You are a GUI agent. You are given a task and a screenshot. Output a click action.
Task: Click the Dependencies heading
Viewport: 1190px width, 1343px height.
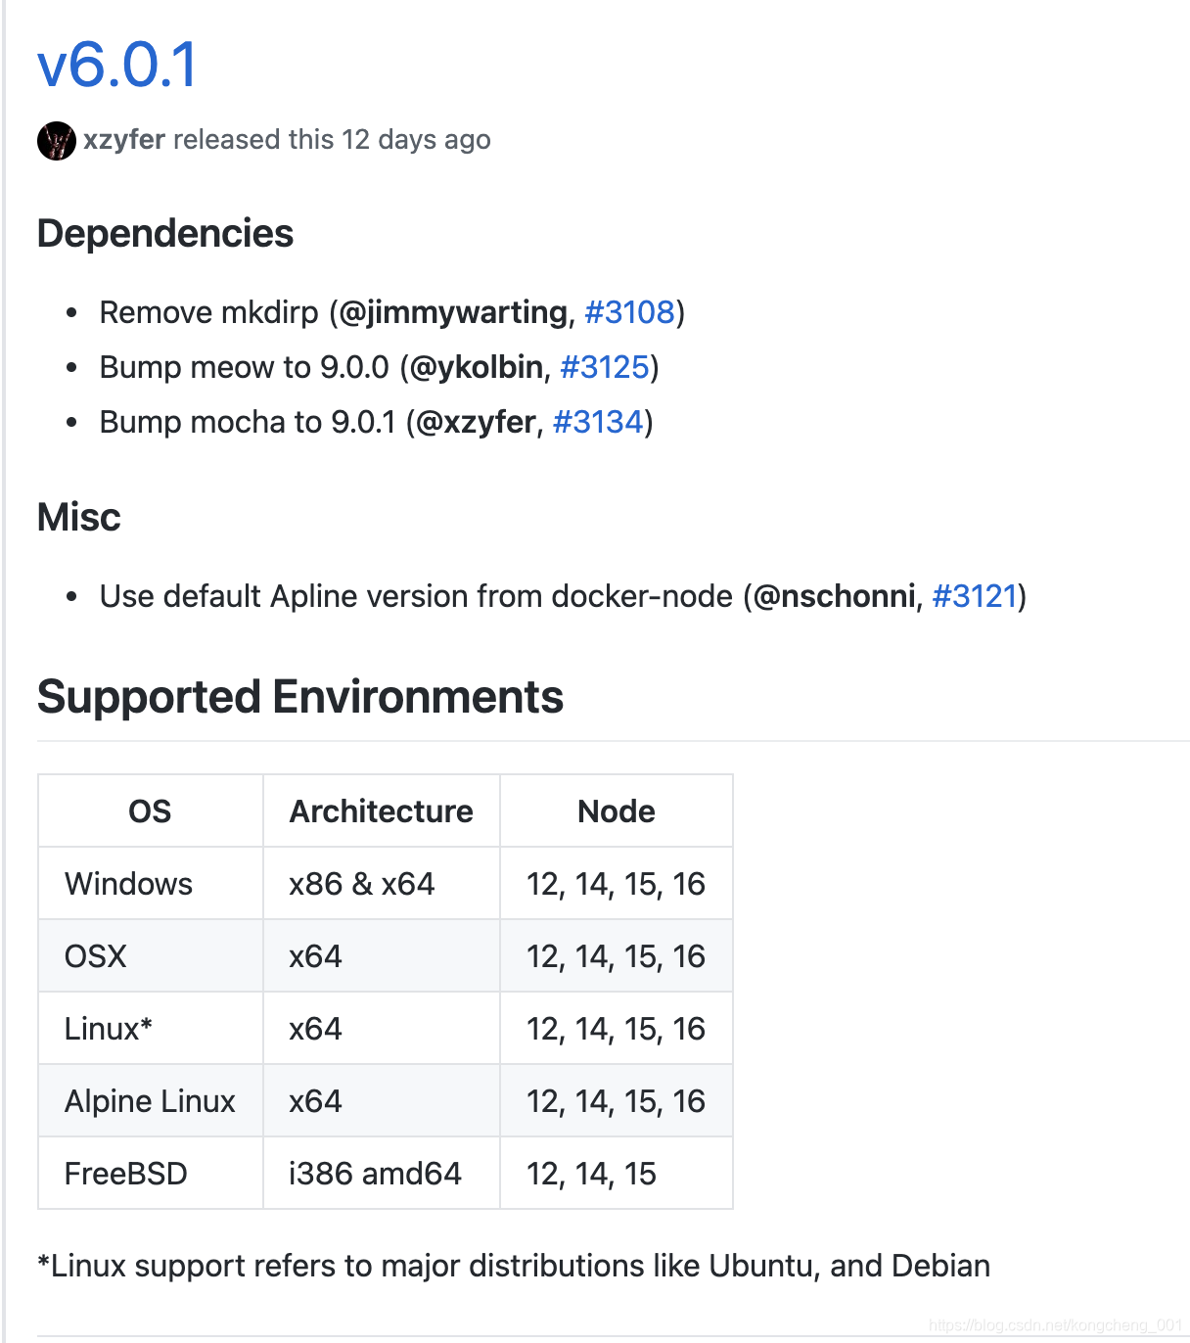(165, 234)
